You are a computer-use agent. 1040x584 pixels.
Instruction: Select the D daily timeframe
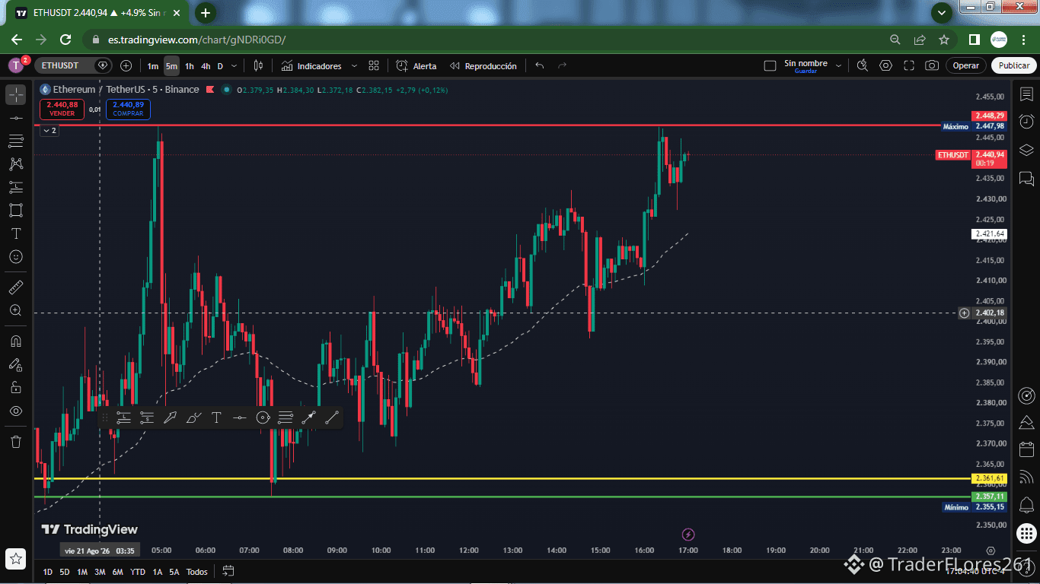pyautogui.click(x=220, y=66)
